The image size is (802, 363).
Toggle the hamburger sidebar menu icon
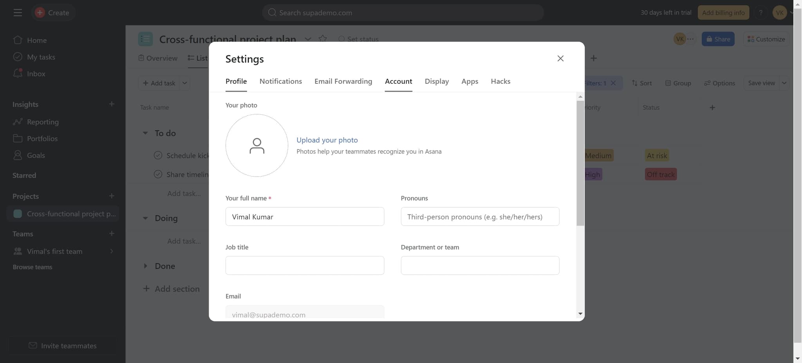18,13
